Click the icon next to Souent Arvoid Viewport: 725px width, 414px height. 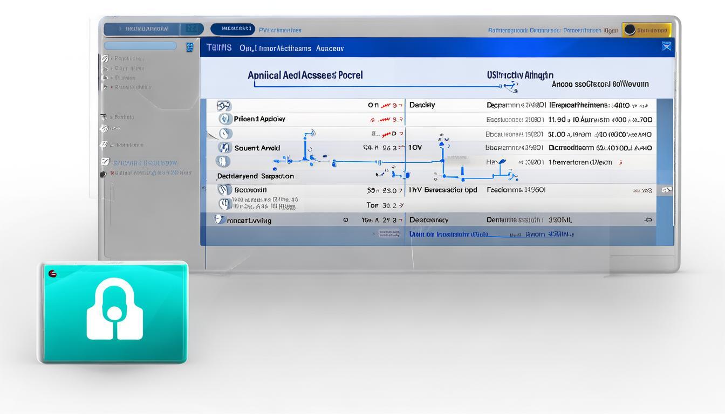coord(224,148)
